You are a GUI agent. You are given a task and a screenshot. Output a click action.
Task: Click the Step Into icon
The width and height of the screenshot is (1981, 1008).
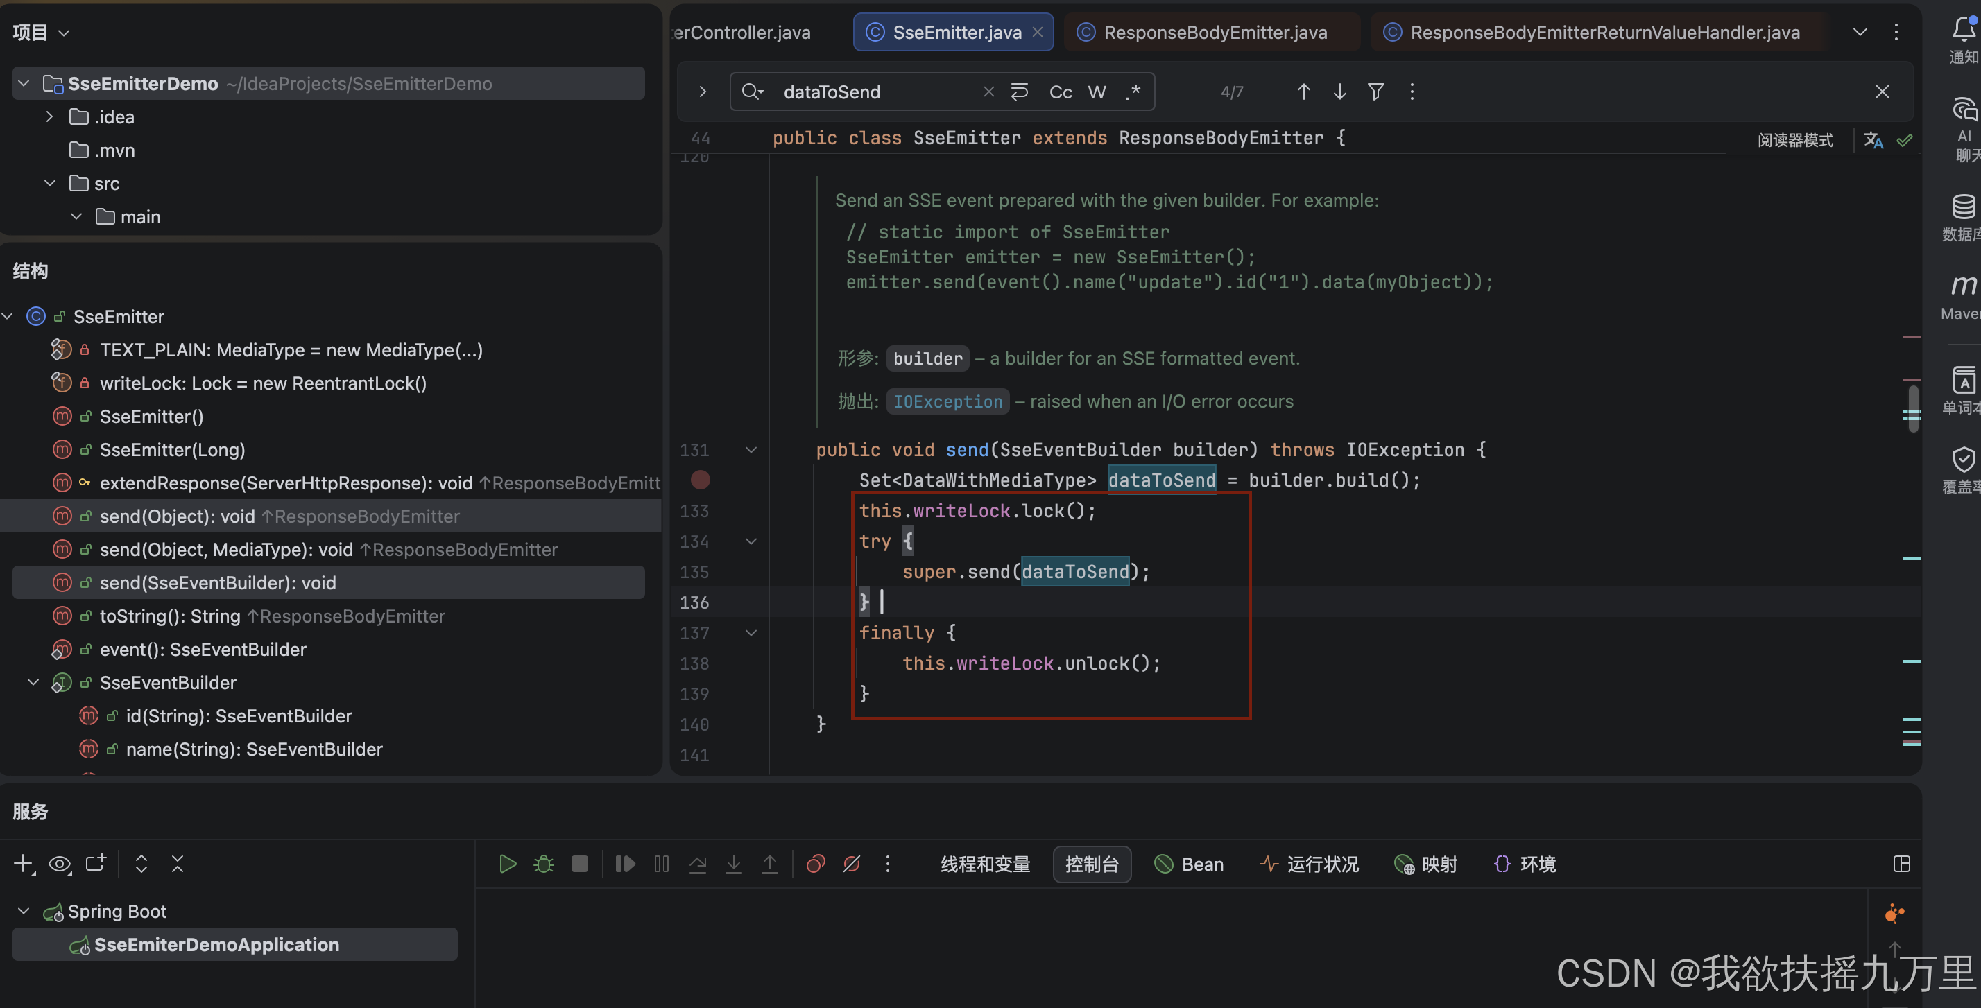tap(734, 864)
